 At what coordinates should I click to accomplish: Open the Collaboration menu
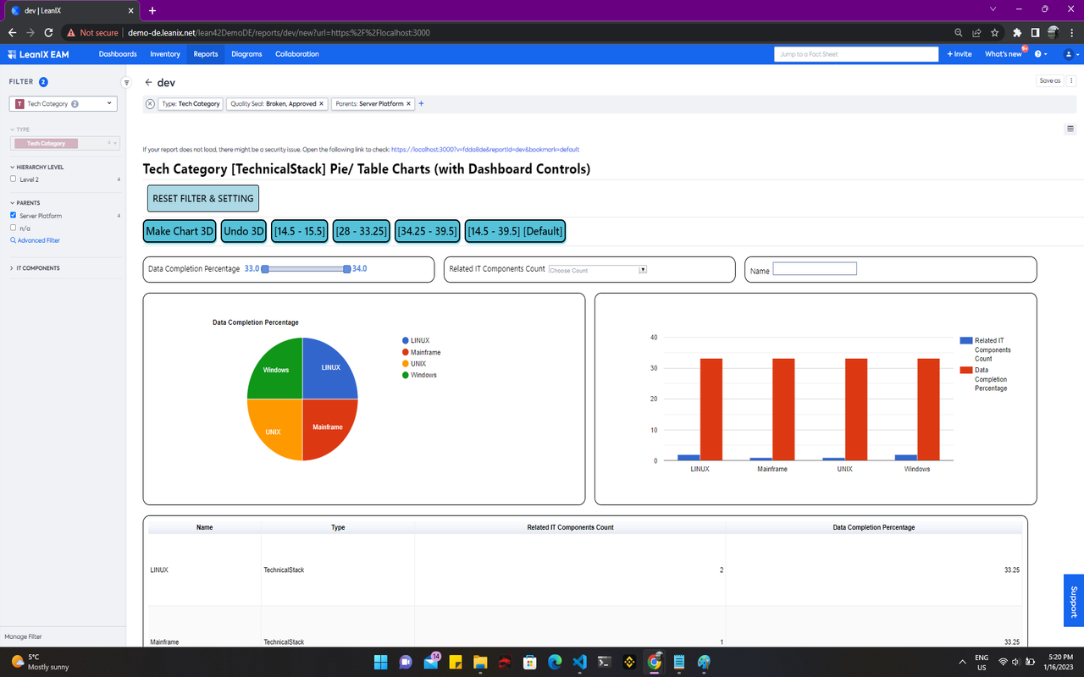[x=297, y=54]
